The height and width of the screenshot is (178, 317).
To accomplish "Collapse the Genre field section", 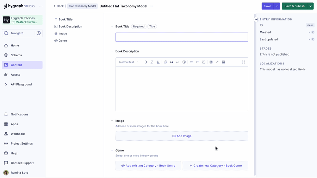I will pos(112,150).
